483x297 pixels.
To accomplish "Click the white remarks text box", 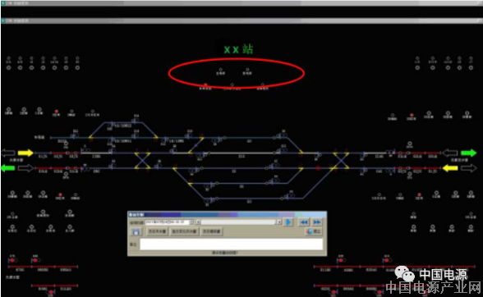I will tap(232, 244).
